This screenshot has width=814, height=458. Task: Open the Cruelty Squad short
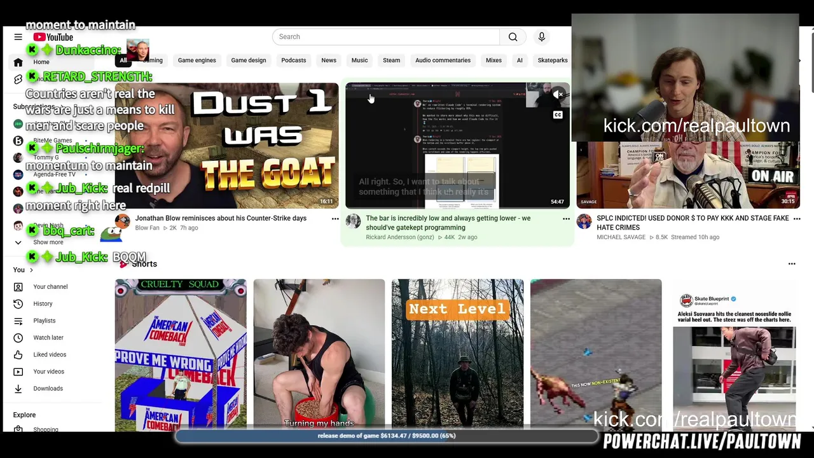pos(181,355)
